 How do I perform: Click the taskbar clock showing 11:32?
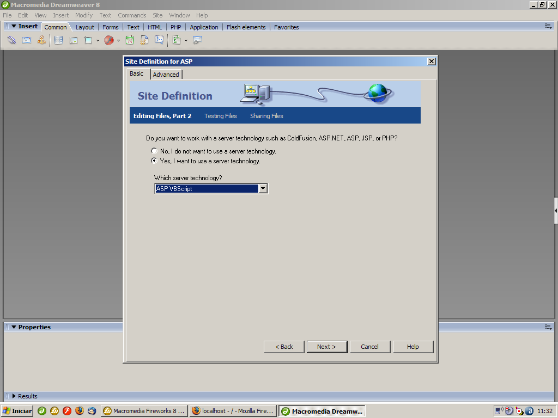pos(545,411)
